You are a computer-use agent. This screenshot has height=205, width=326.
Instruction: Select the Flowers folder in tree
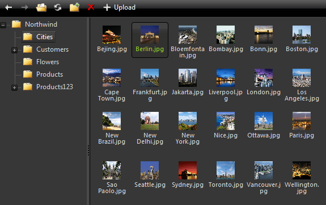tap(41, 62)
